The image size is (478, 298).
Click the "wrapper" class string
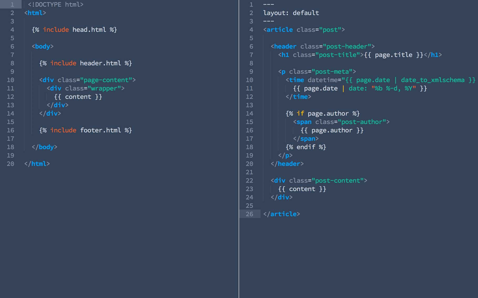pos(104,88)
